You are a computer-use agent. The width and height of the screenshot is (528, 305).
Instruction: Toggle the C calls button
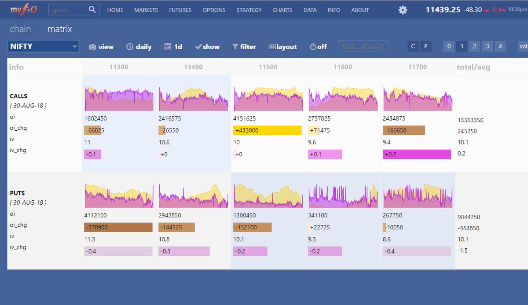click(413, 46)
